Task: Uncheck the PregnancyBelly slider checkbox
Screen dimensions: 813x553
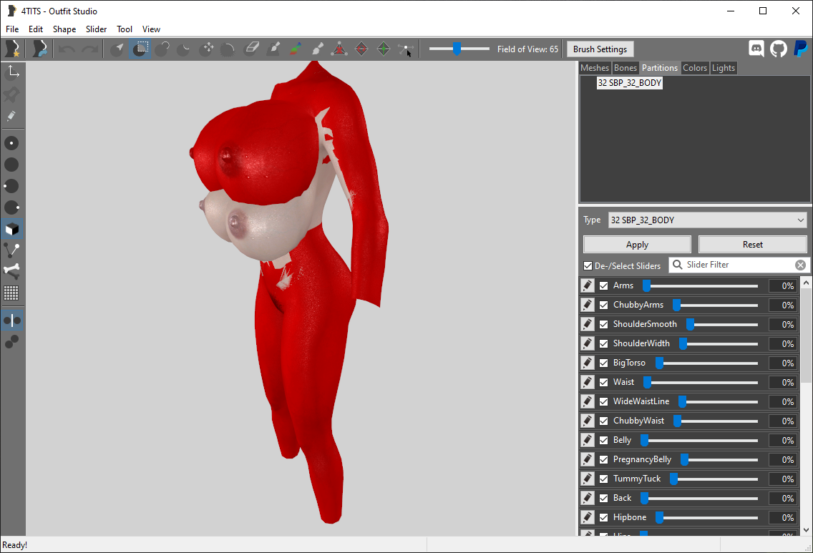Action: [603, 459]
